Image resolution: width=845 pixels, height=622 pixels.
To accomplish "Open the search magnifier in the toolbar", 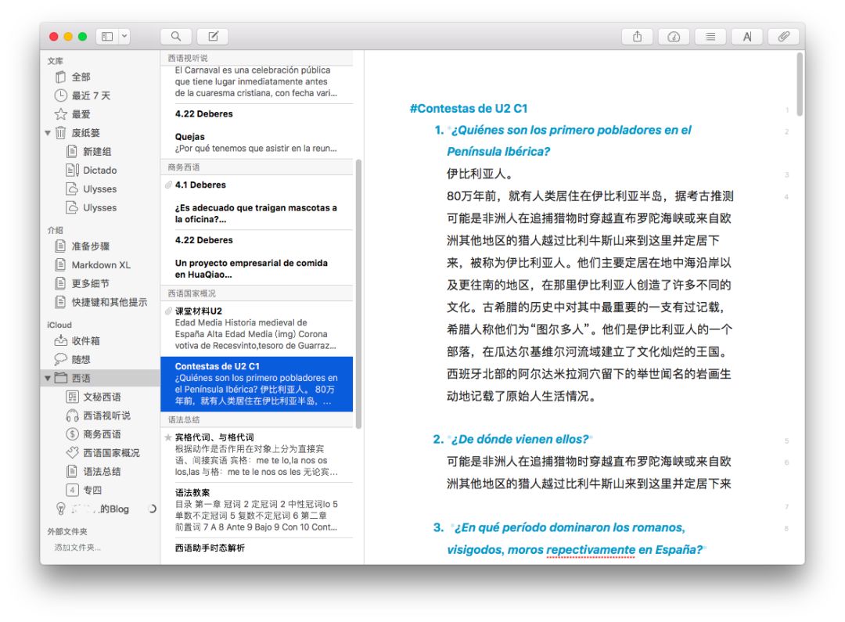I will [x=176, y=37].
